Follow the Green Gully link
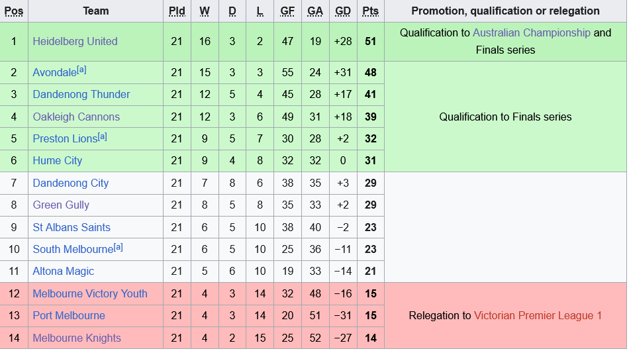 (61, 205)
